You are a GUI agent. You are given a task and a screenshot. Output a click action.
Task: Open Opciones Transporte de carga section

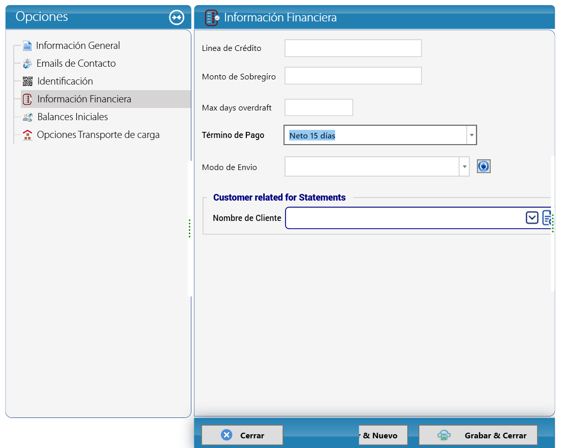tap(98, 135)
